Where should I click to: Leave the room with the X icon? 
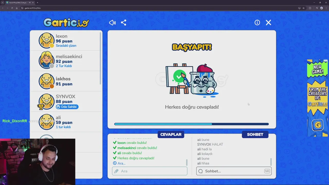268,23
